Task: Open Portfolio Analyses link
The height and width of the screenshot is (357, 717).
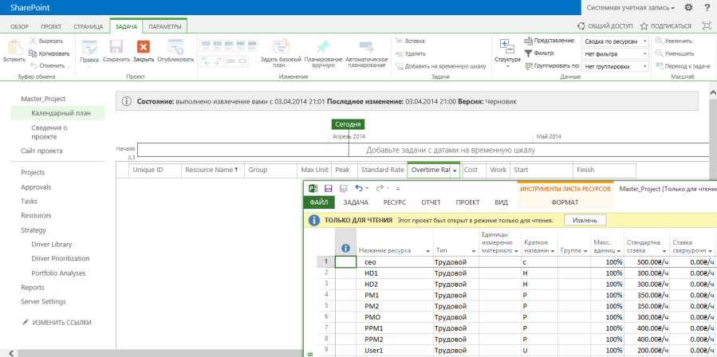Action: (58, 273)
